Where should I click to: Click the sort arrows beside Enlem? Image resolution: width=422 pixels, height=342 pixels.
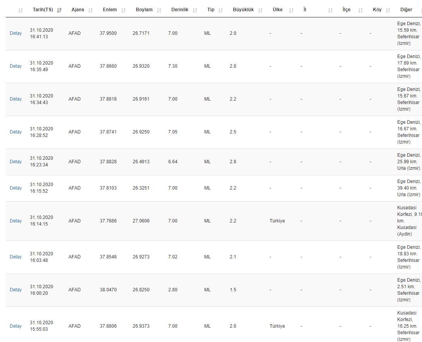click(123, 10)
